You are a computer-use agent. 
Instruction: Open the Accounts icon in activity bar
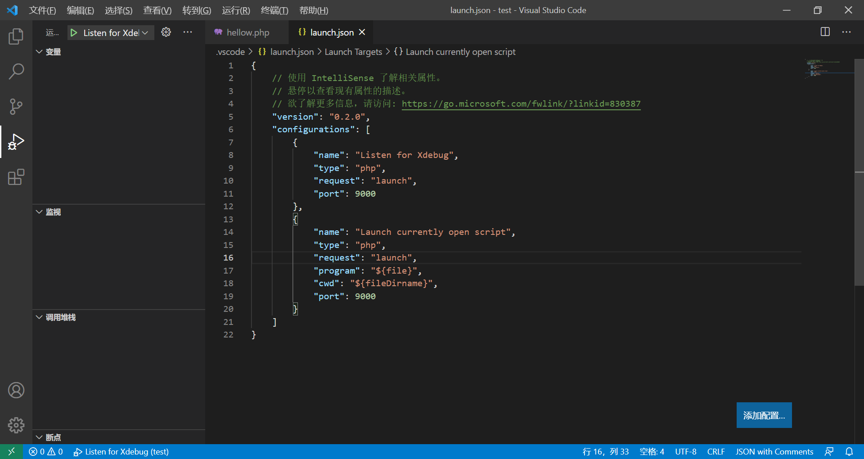pos(16,390)
